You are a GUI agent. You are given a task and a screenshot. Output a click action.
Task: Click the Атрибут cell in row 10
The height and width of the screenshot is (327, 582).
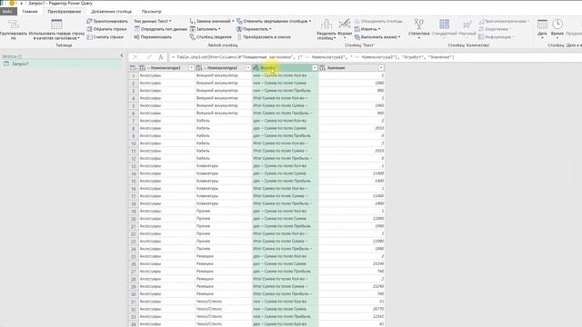285,144
